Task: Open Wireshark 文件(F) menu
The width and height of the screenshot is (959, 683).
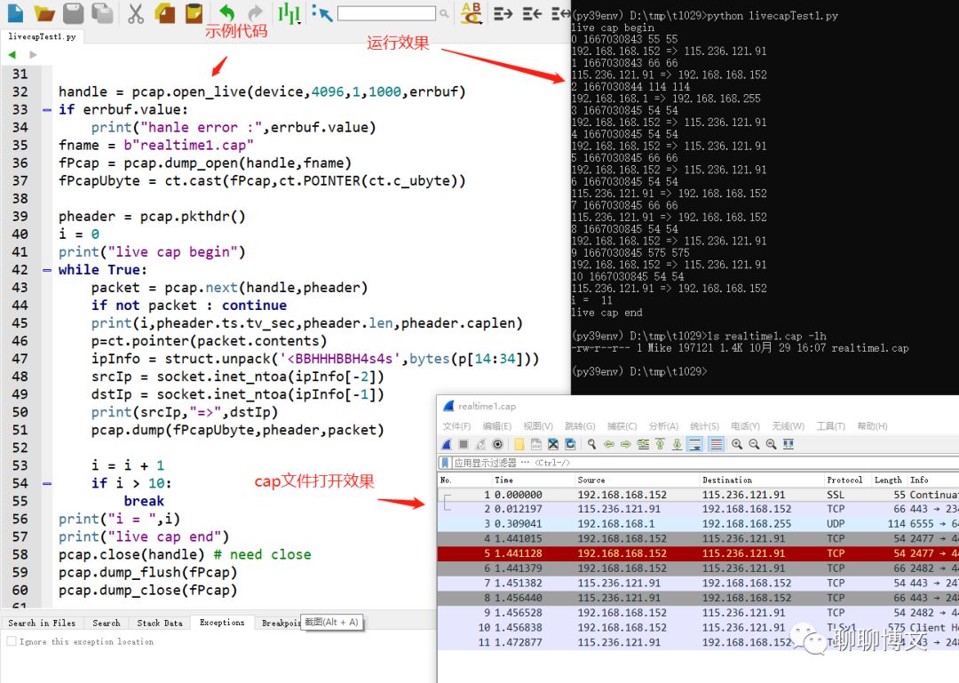Action: 457,426
